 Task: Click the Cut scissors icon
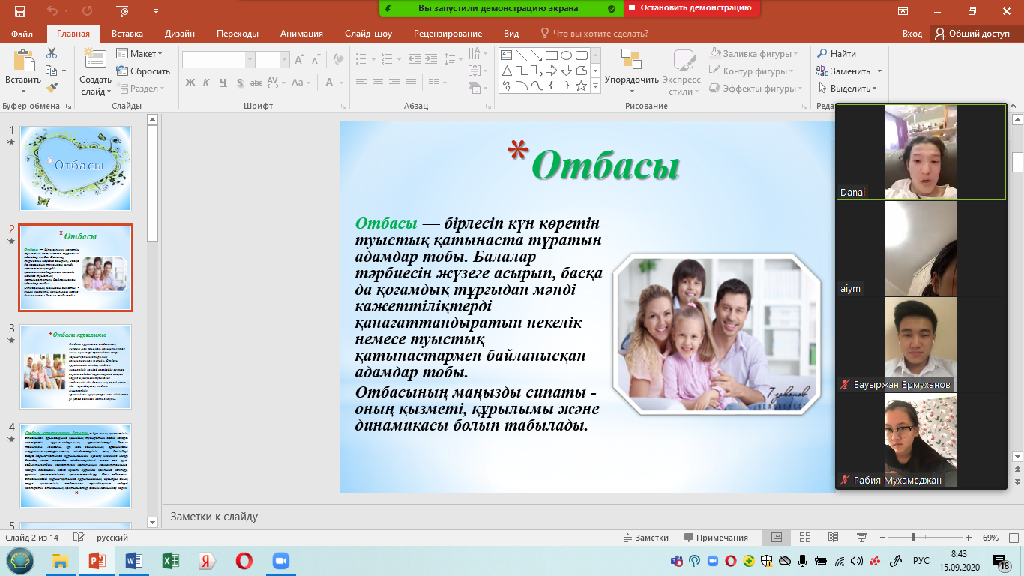pos(52,54)
